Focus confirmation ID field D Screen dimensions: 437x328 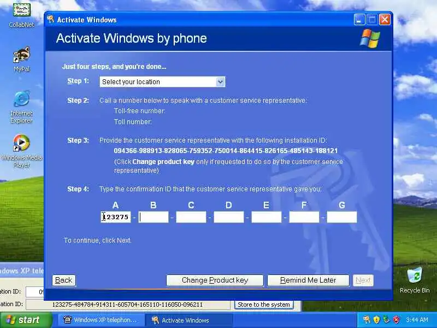[229, 217]
